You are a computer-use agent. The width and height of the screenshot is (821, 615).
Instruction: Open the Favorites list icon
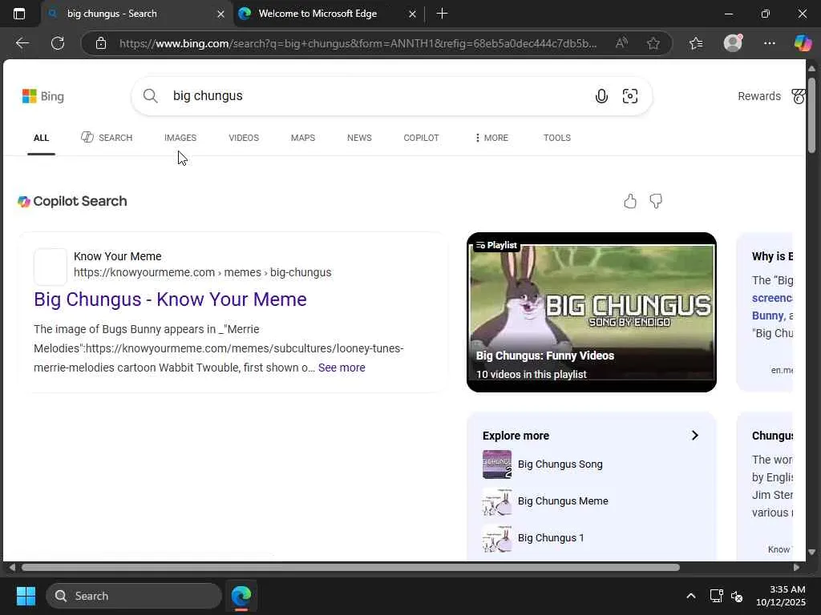(696, 43)
